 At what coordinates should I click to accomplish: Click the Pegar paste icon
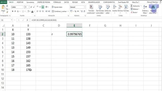click(3, 7)
